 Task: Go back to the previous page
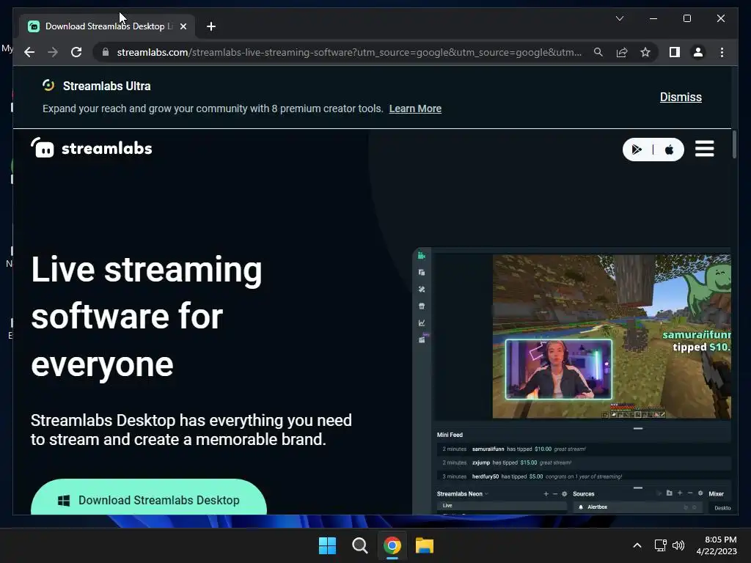click(x=29, y=52)
